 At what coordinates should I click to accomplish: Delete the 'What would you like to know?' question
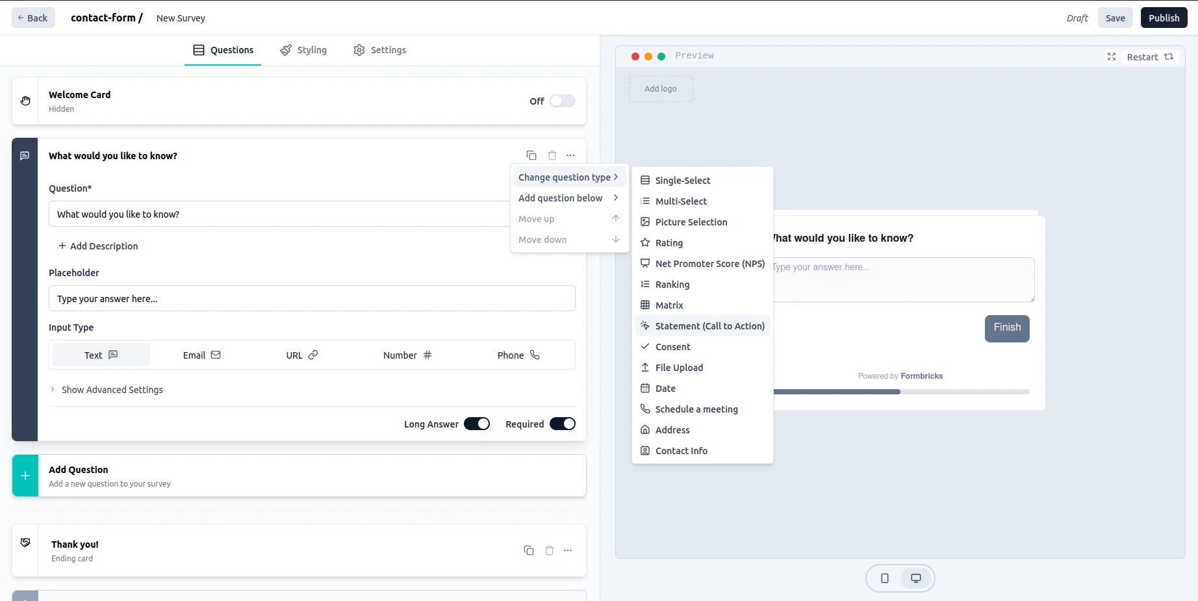coord(552,155)
